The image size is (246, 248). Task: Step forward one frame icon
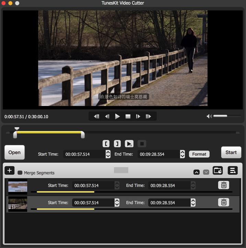[138, 116]
